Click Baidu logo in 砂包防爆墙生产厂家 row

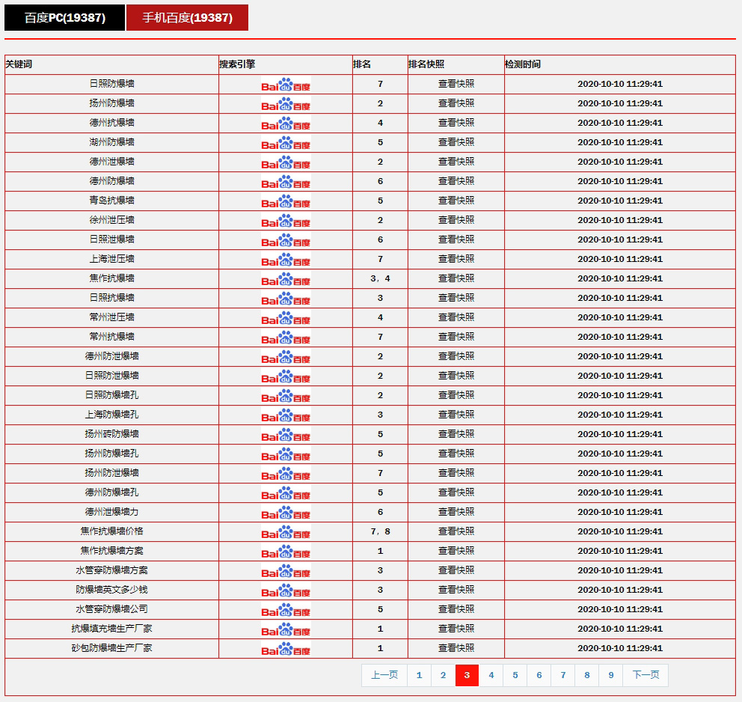(286, 649)
